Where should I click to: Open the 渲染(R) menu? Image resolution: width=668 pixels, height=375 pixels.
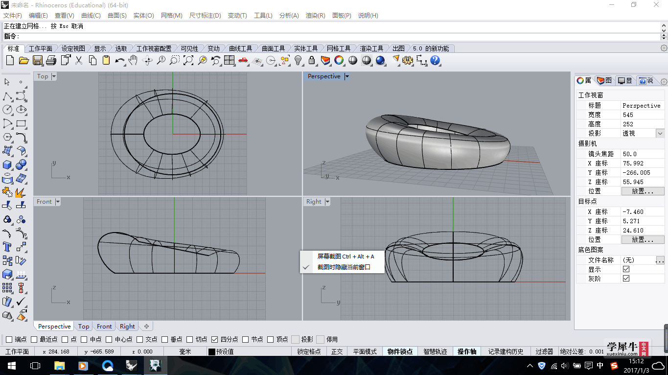(315, 16)
